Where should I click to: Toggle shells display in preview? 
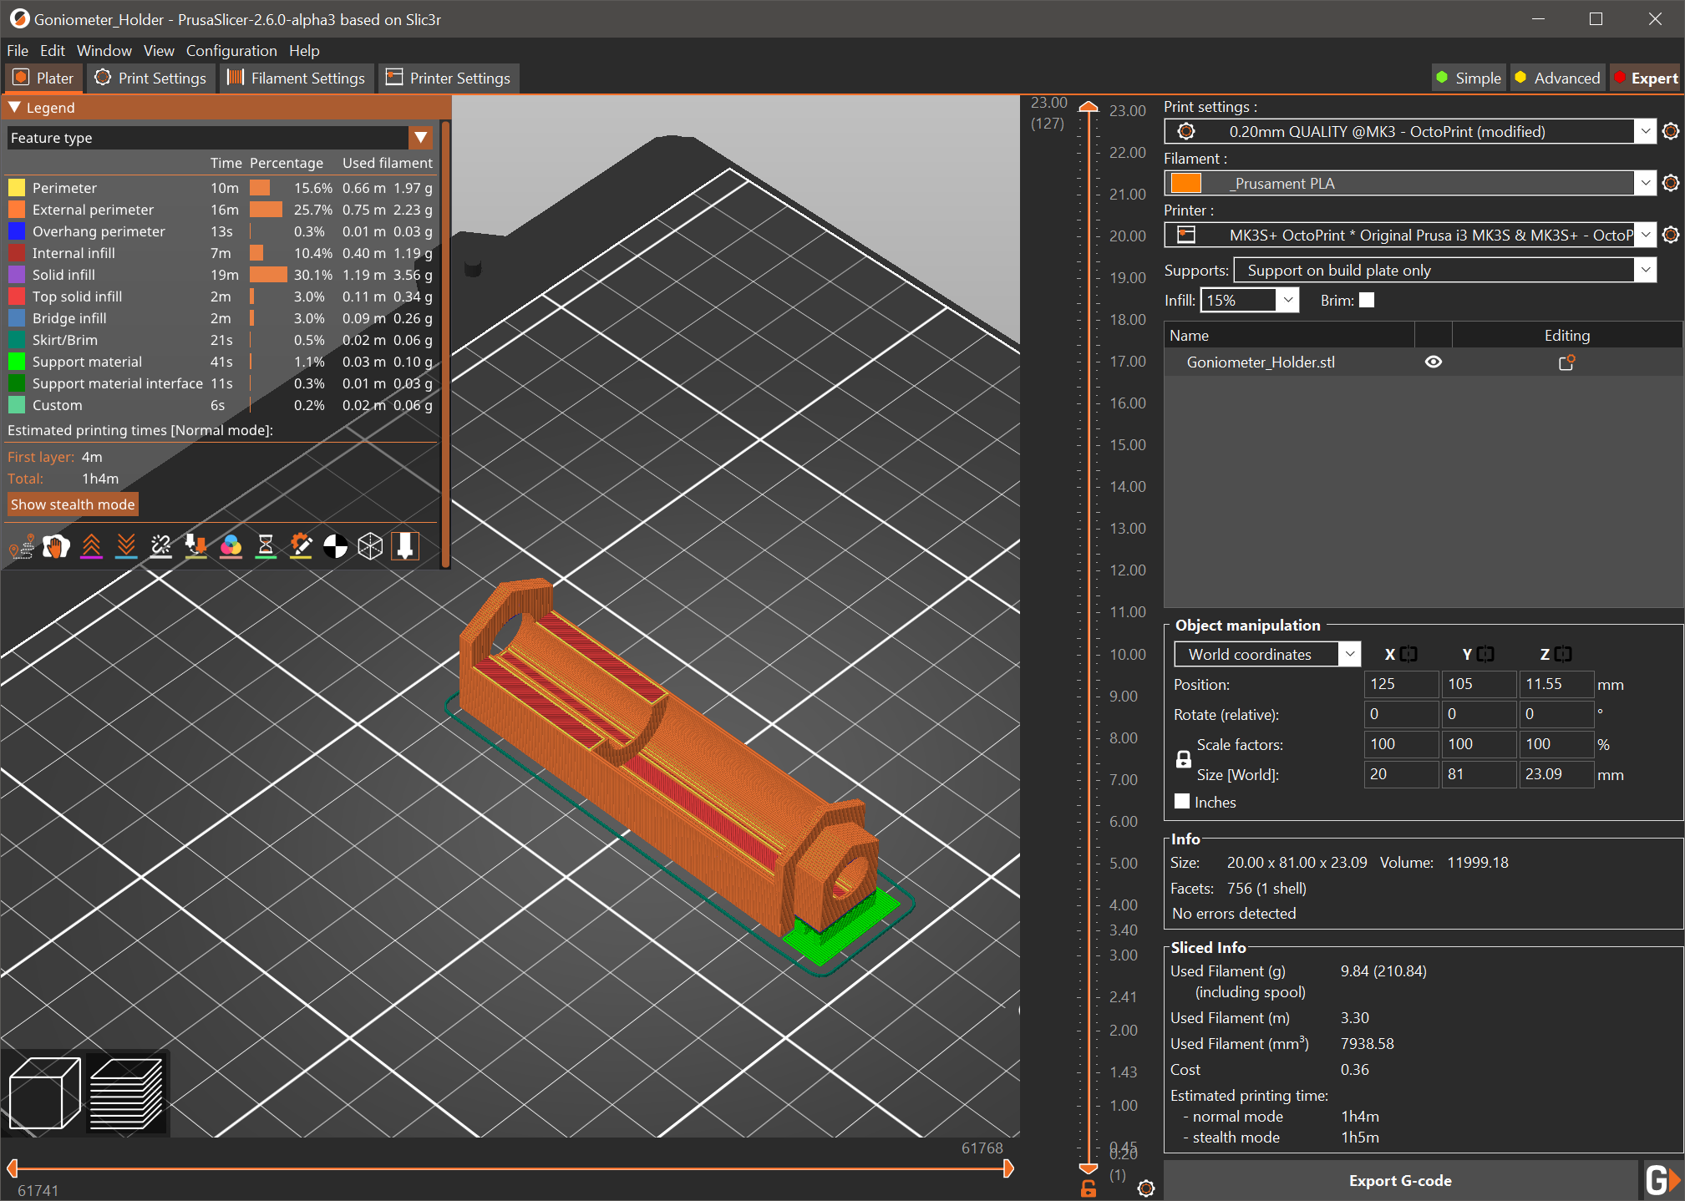370,546
